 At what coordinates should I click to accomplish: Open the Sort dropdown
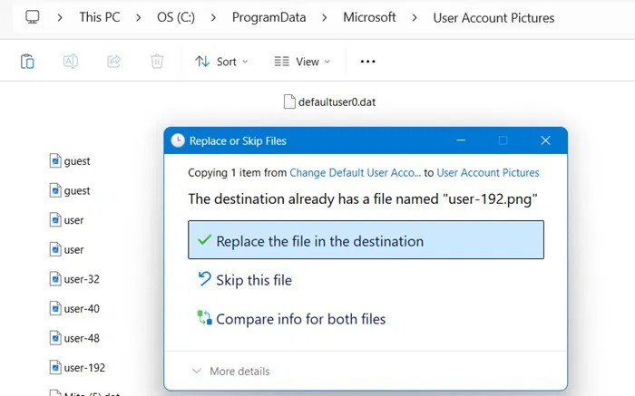(x=221, y=62)
